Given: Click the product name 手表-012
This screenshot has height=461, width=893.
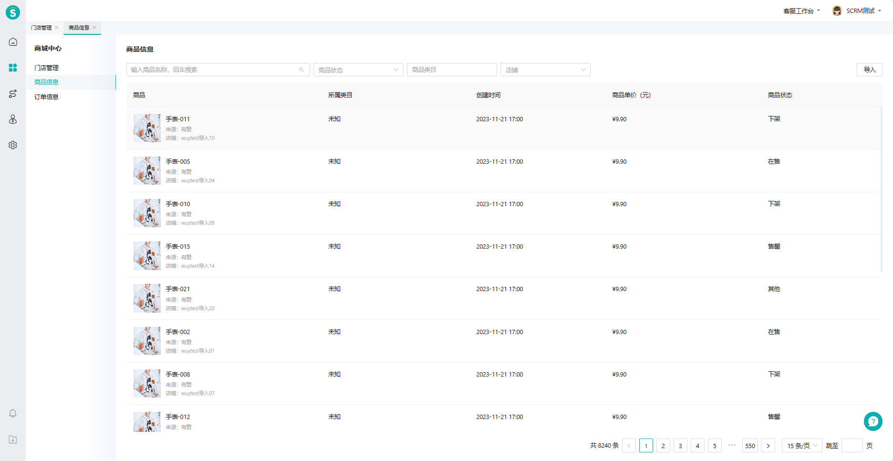Looking at the screenshot, I should (x=178, y=417).
